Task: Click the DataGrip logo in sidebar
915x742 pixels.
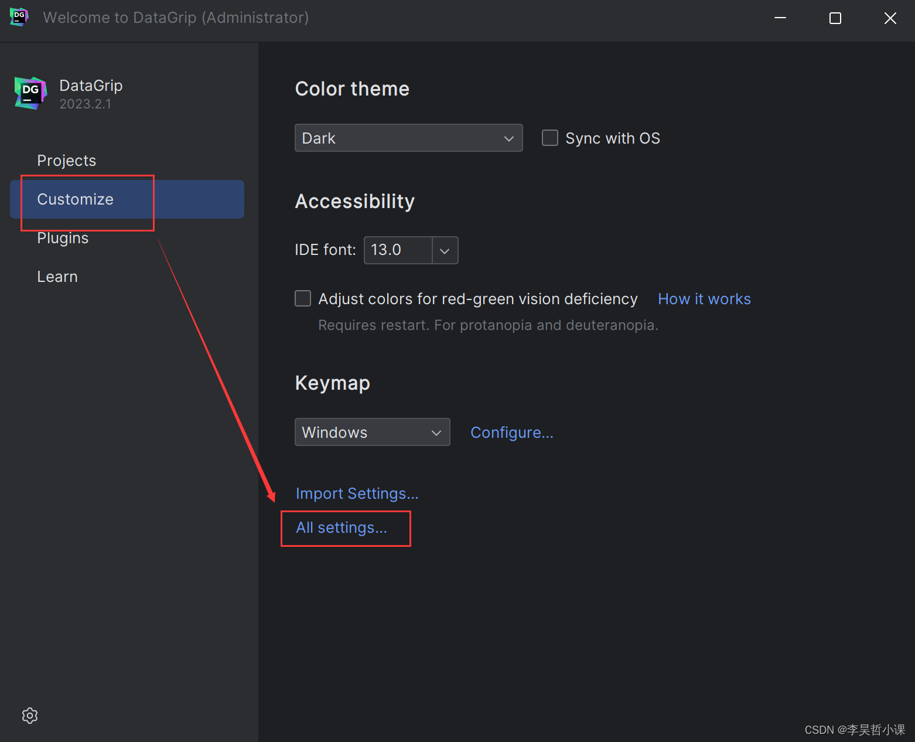Action: coord(30,93)
